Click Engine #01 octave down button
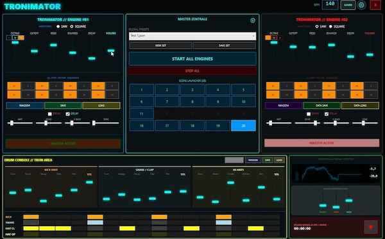The image size is (385, 239). tap(9, 38)
